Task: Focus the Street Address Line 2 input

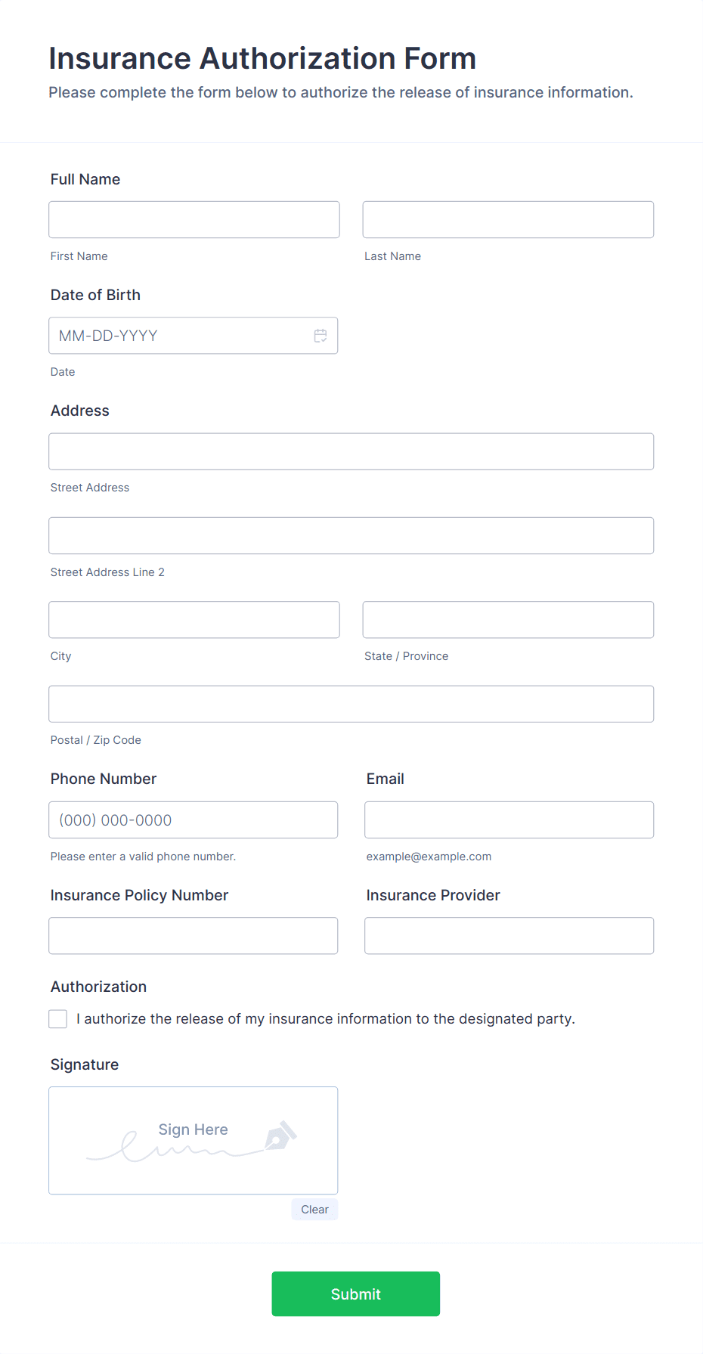Action: click(351, 535)
